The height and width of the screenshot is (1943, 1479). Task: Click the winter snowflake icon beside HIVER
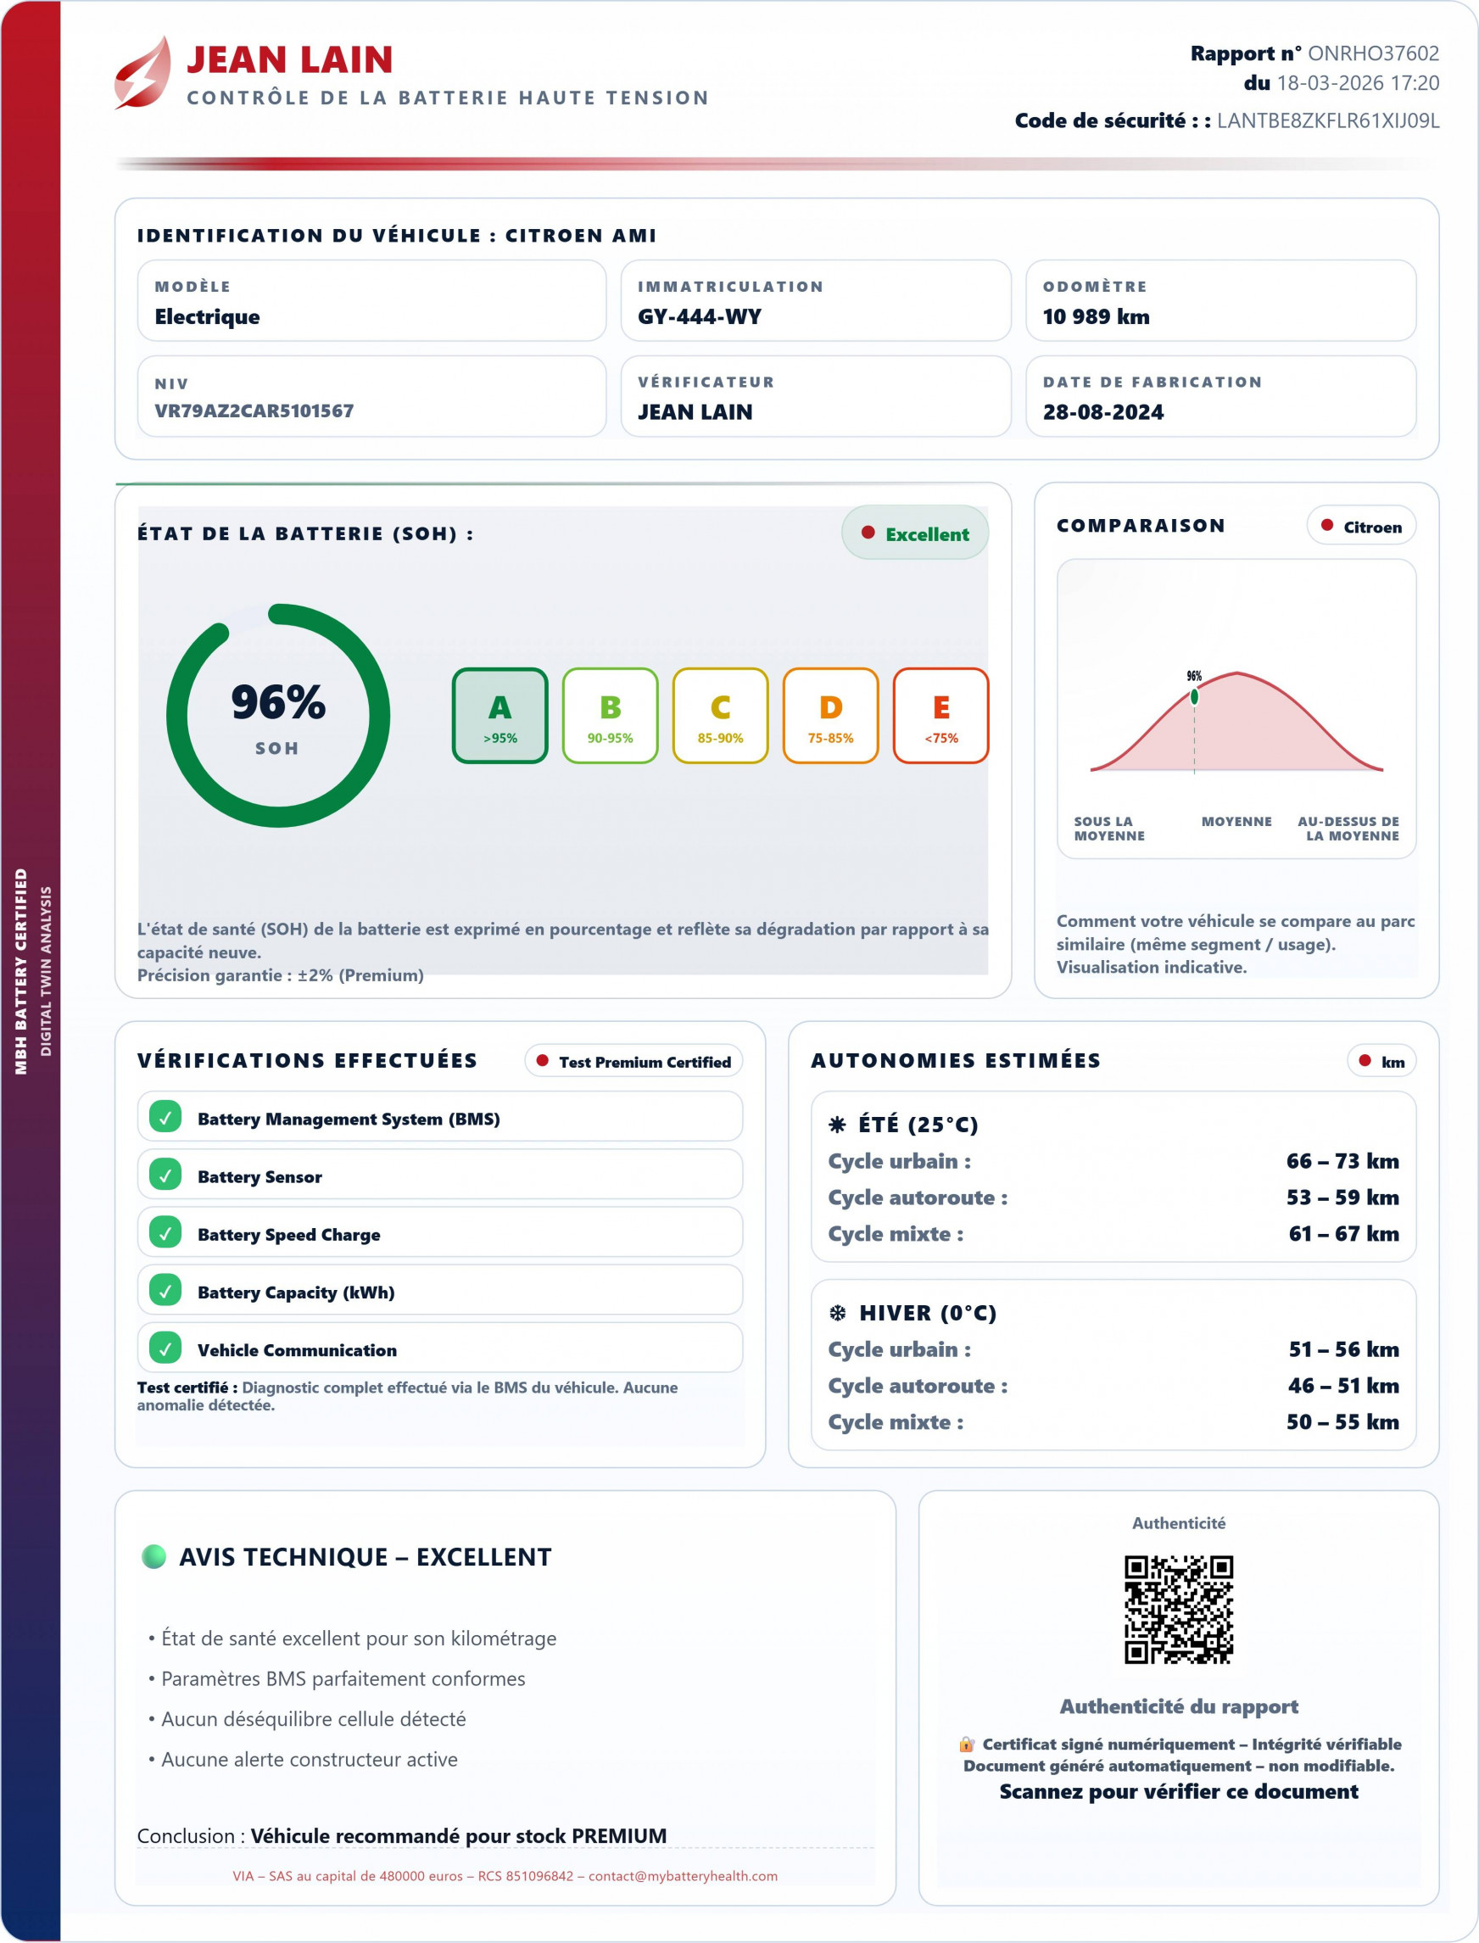(x=837, y=1313)
